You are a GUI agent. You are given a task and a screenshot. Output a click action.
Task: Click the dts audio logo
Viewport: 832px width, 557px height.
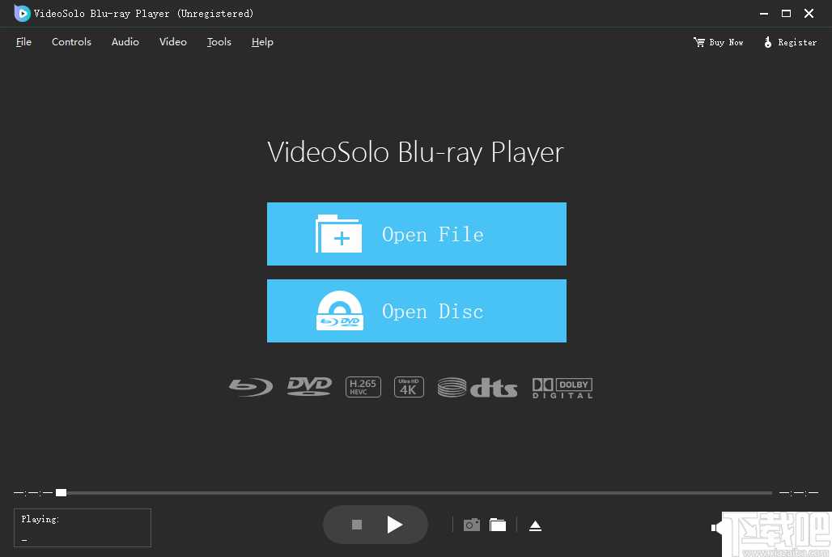point(477,386)
